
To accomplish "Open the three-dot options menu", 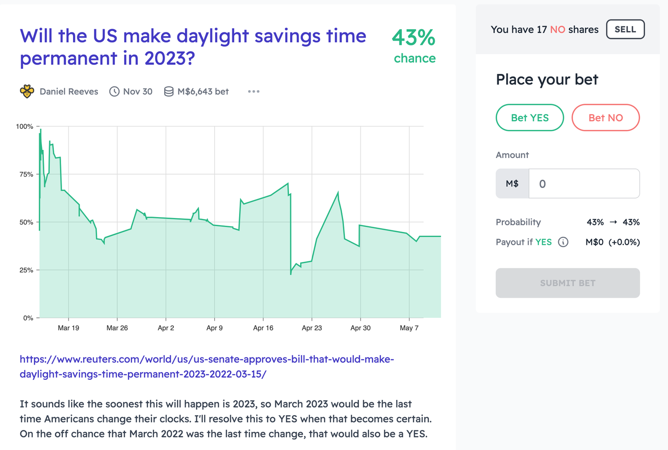I will (253, 91).
